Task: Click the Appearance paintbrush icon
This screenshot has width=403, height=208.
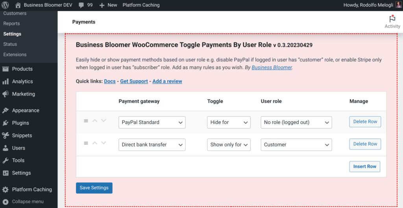Action: coord(6,110)
